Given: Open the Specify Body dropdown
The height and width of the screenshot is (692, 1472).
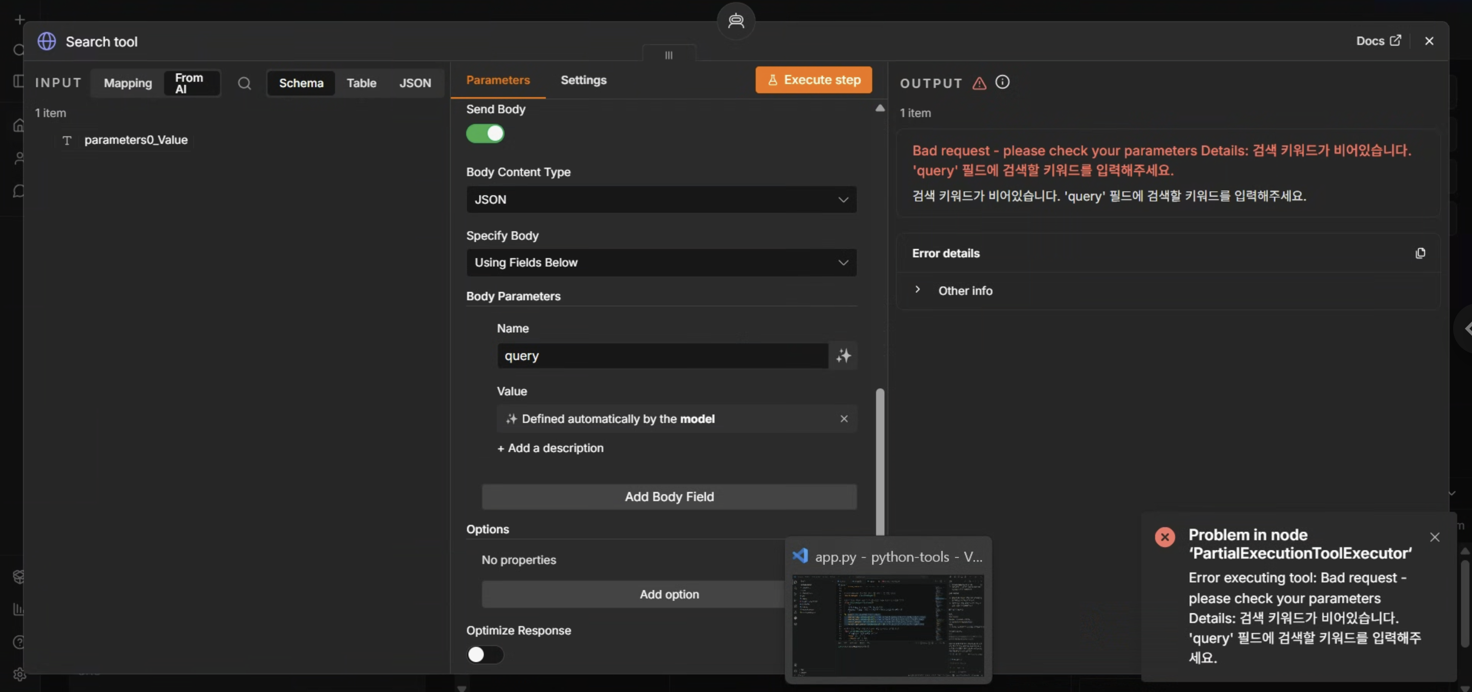Looking at the screenshot, I should pyautogui.click(x=661, y=262).
